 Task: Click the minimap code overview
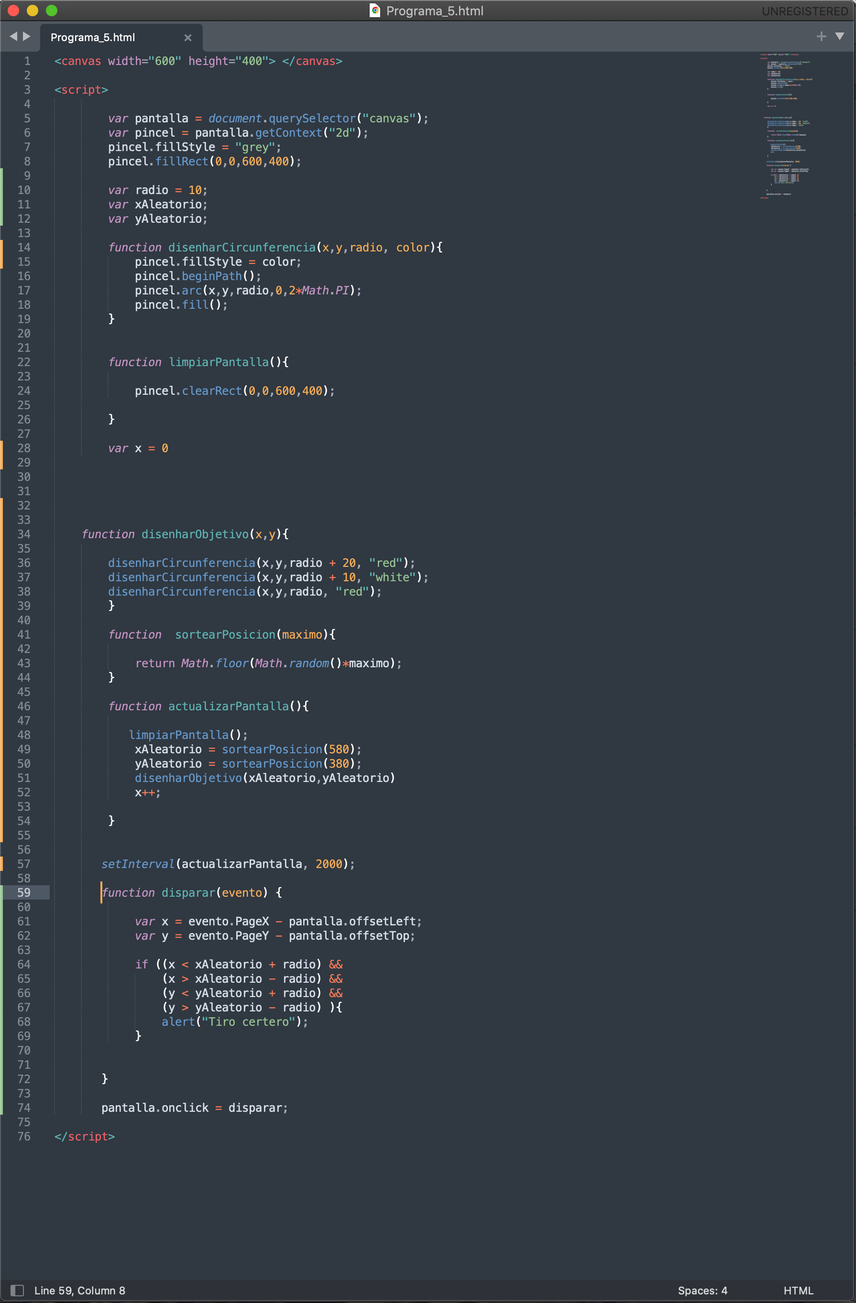pyautogui.click(x=786, y=126)
